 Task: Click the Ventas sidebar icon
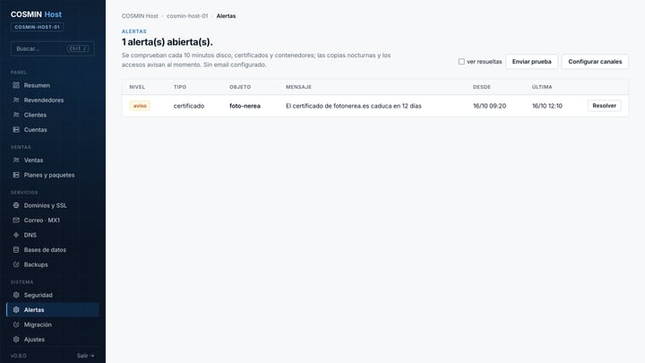click(16, 160)
